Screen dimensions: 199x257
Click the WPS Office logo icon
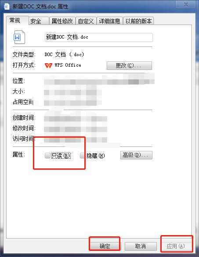[48, 65]
